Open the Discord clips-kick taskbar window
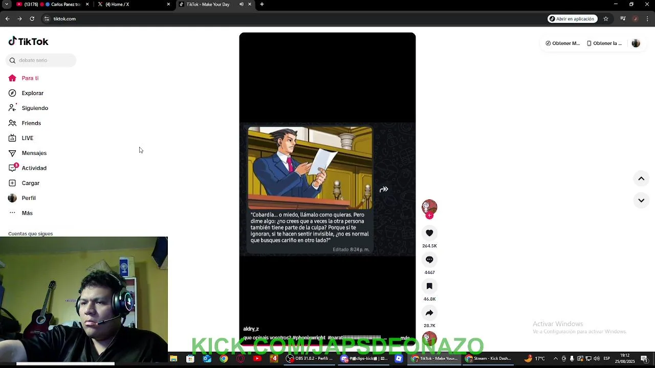This screenshot has width=655, height=368. pyautogui.click(x=364, y=359)
